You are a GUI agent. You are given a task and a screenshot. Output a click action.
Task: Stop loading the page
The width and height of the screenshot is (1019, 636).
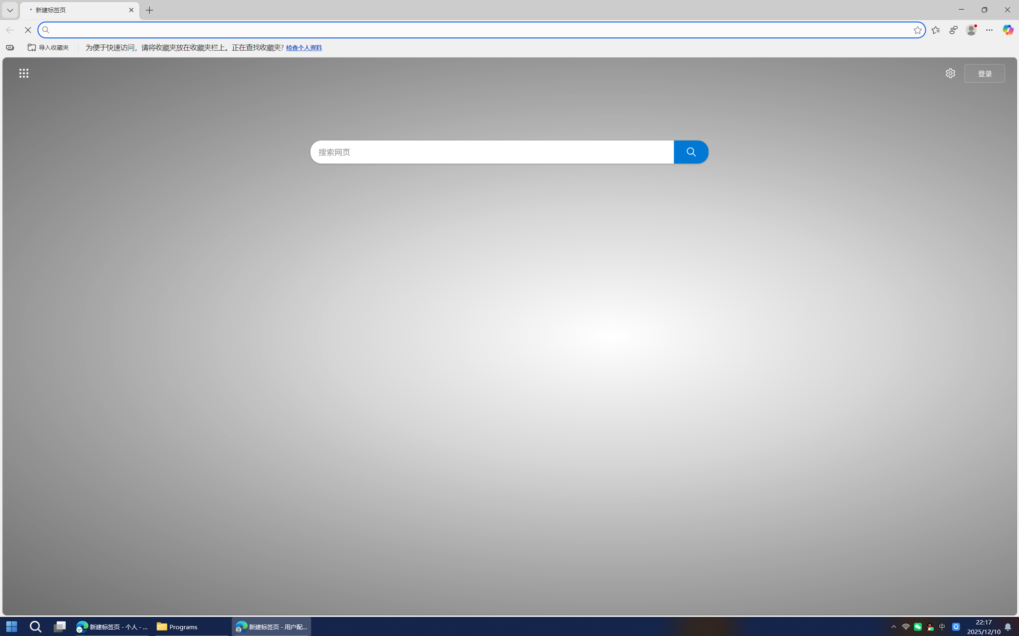(28, 30)
